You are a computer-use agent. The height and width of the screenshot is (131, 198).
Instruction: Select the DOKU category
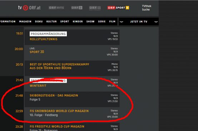click(x=39, y=21)
